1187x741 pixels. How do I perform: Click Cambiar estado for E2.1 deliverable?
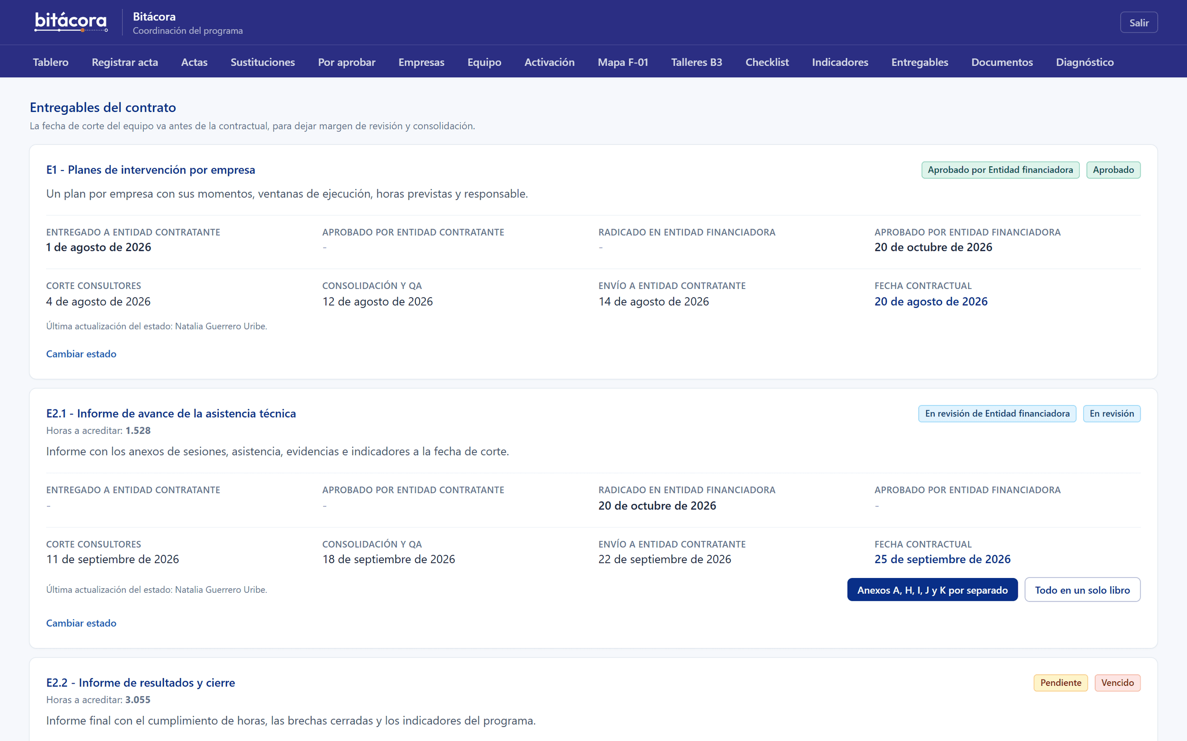[82, 623]
